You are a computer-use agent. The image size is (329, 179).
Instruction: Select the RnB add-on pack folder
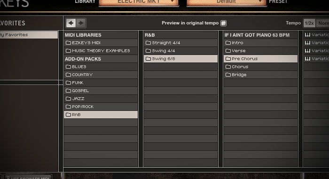click(x=101, y=115)
